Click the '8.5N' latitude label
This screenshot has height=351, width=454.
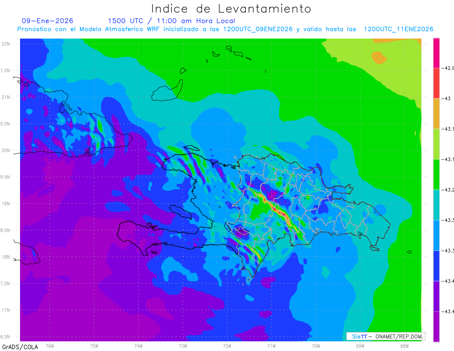point(6,230)
